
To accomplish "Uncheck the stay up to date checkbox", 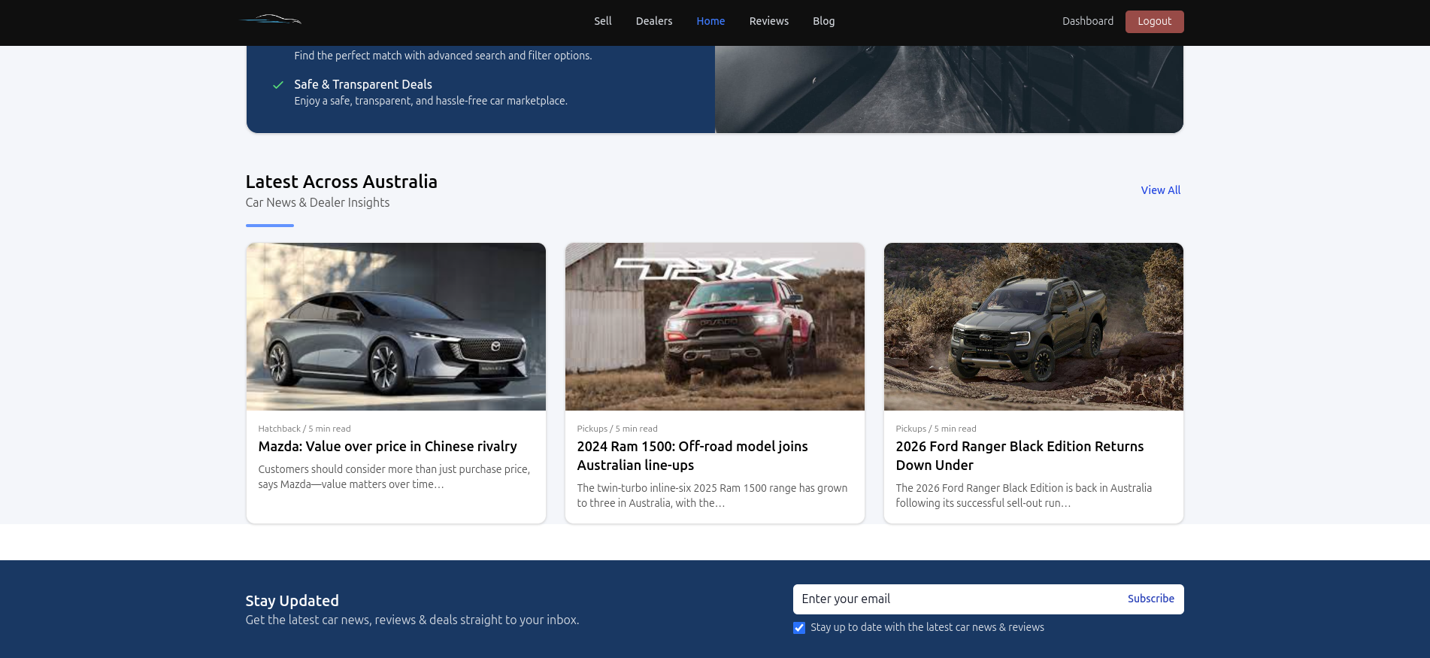I will (799, 628).
